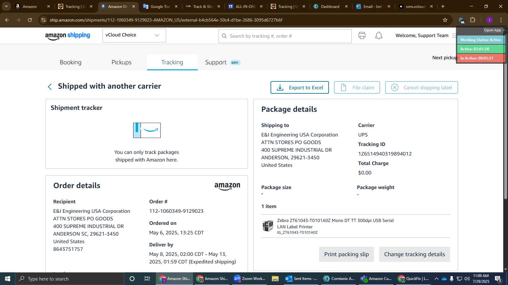
Task: View site information icon in address bar
Action: tap(43, 20)
